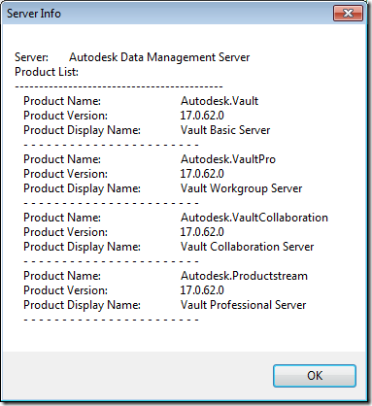Click version 17.0.62.0 under Autodesk.VaultPro
This screenshot has height=406, width=372.
pos(202,174)
